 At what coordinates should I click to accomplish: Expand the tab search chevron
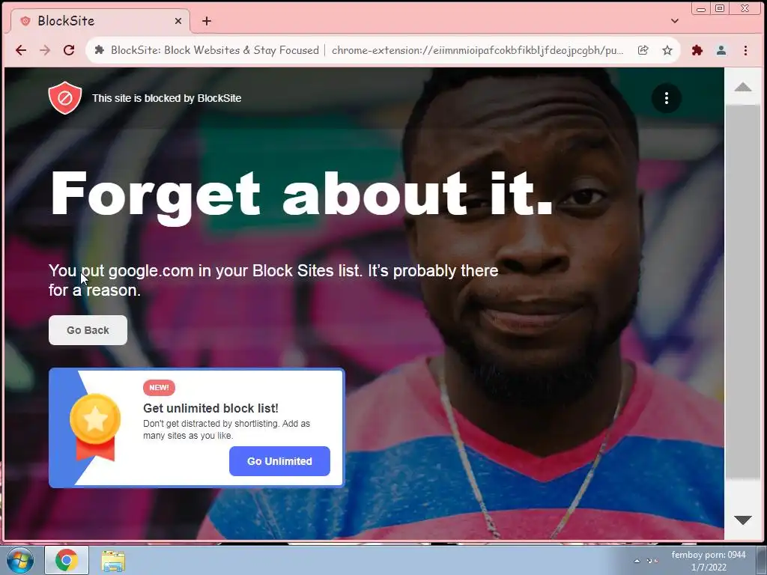click(675, 21)
